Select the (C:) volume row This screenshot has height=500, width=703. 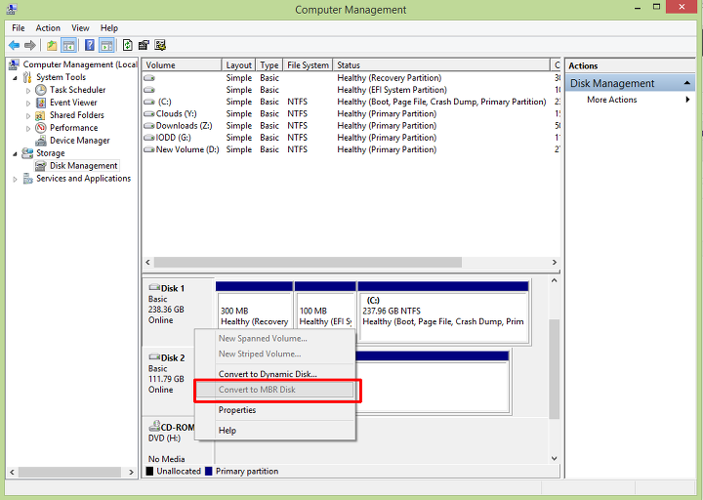pos(351,102)
